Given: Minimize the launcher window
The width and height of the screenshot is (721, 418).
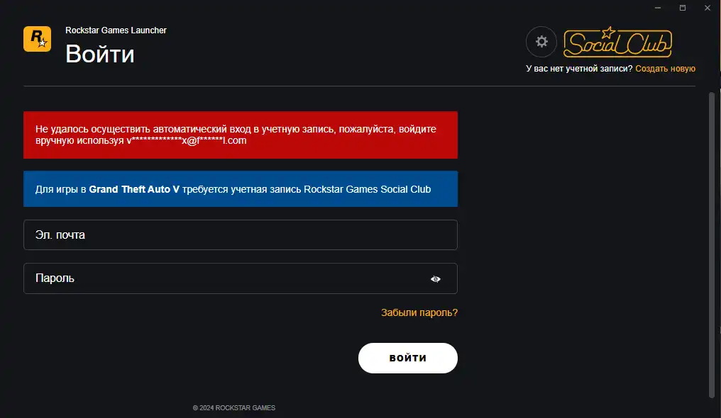Looking at the screenshot, I should click(658, 8).
